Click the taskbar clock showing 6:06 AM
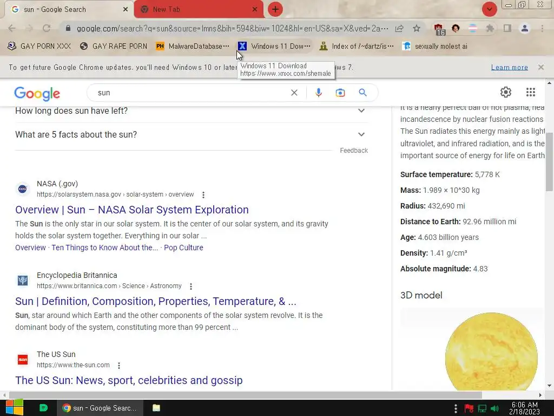This screenshot has height=416, width=554. click(524, 408)
